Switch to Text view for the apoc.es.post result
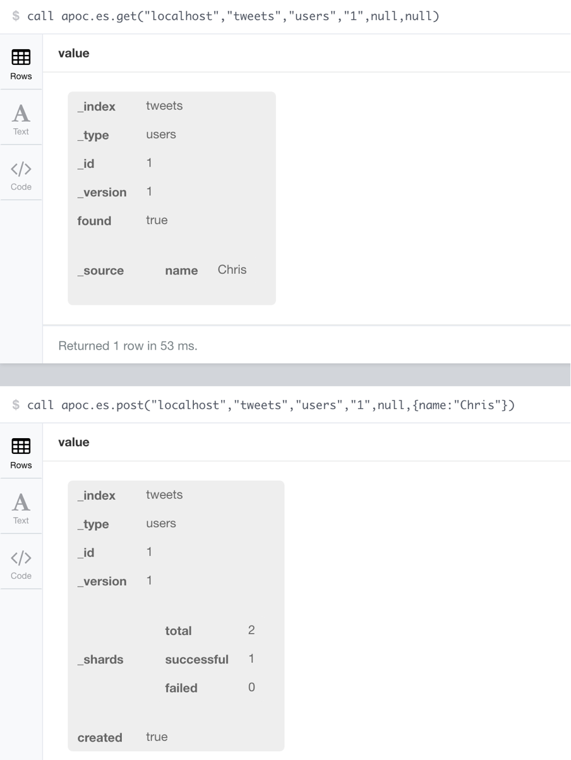Viewport: 571px width, 760px height. tap(21, 508)
